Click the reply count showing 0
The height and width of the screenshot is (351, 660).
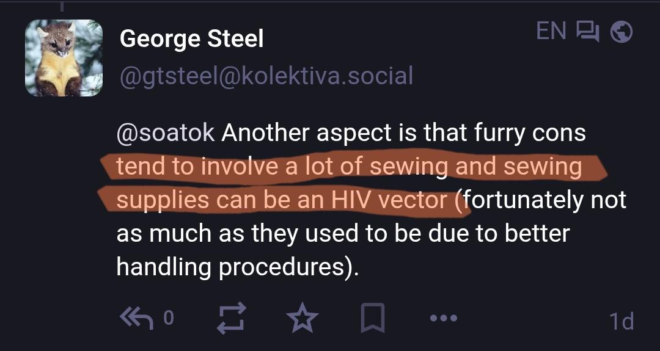tap(169, 318)
